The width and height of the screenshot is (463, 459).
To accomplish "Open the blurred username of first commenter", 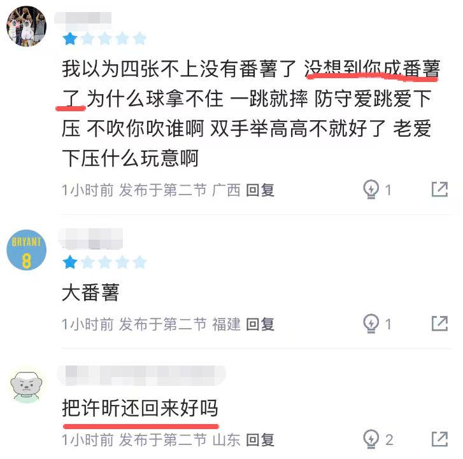I will [x=83, y=18].
